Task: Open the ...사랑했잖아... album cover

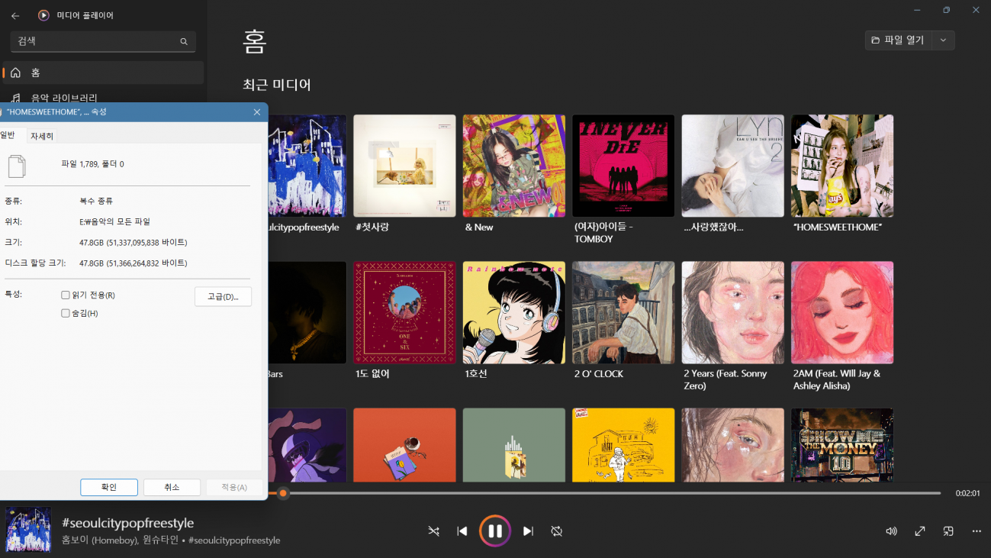Action: (x=733, y=166)
